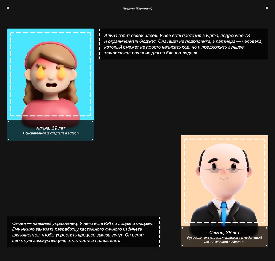Screen dimensions: 275x261
Task: Click the header text "Продукт [Таргетинг]"
Action: click(137, 9)
